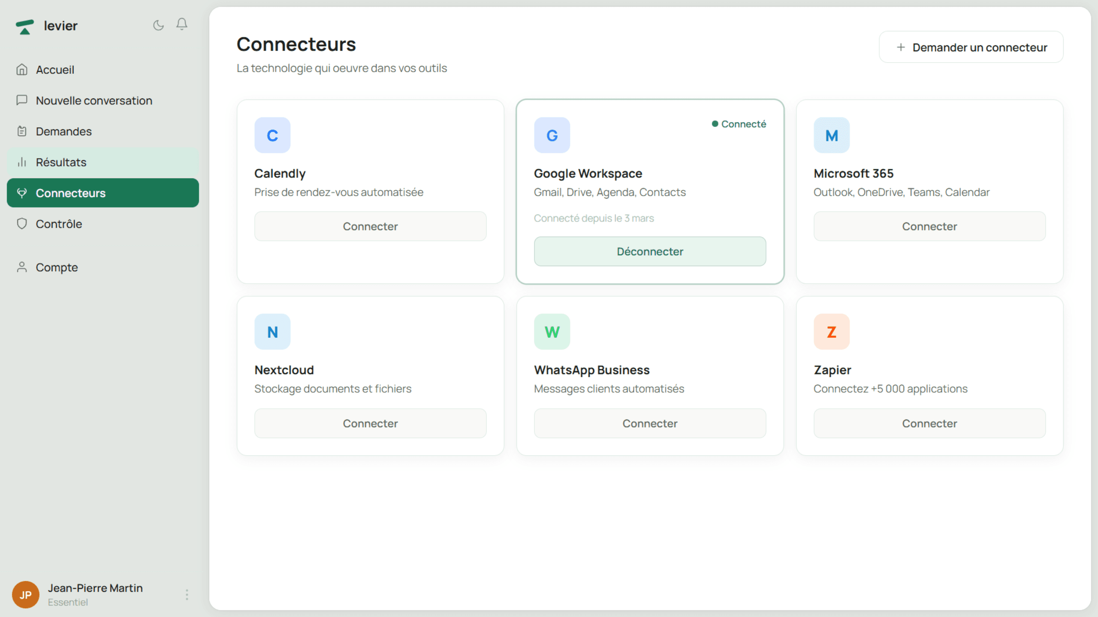
Task: Click the Microsoft 365 card title
Action: pyautogui.click(x=854, y=174)
